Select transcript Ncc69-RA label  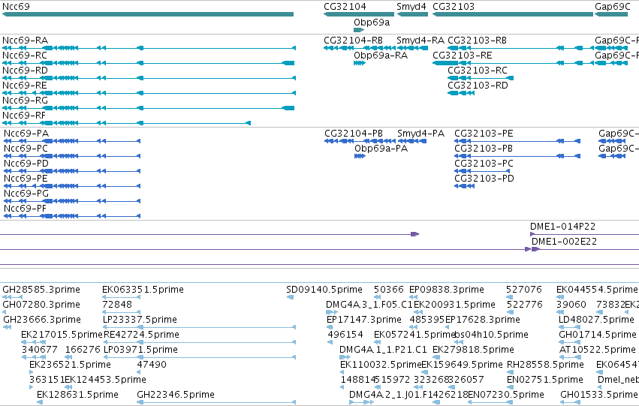point(25,41)
